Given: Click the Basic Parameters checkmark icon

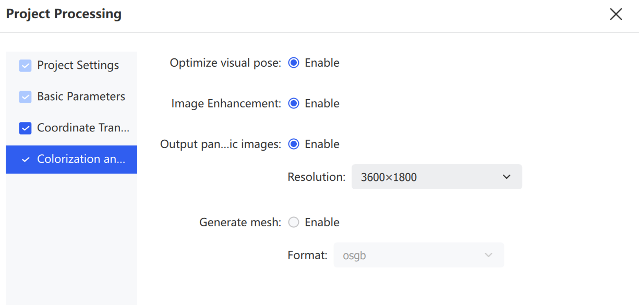Looking at the screenshot, I should pyautogui.click(x=25, y=97).
